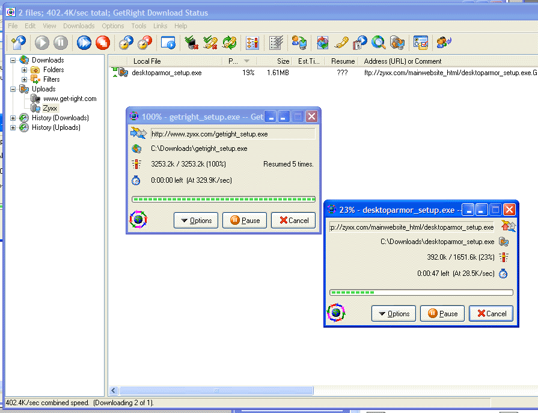Click the people with green arrow monitor icon
The height and width of the screenshot is (413, 538).
tap(299, 43)
